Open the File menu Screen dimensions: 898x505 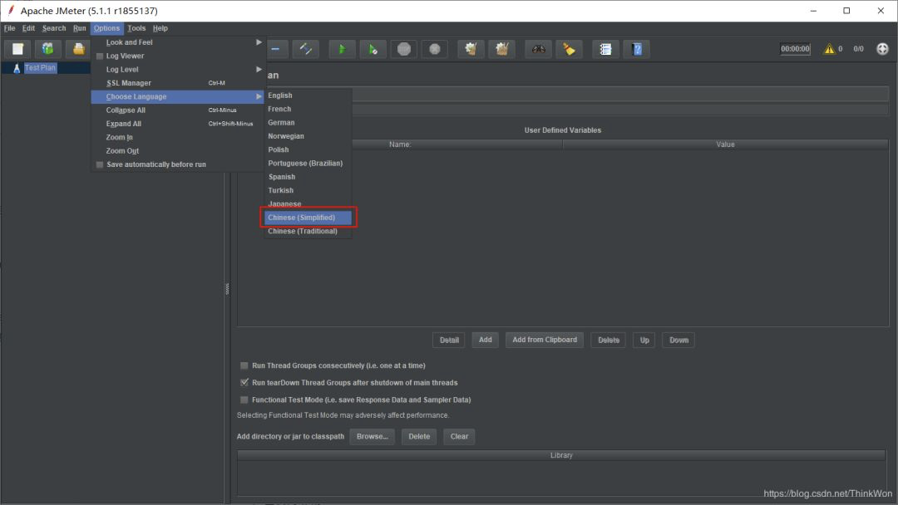click(x=10, y=28)
